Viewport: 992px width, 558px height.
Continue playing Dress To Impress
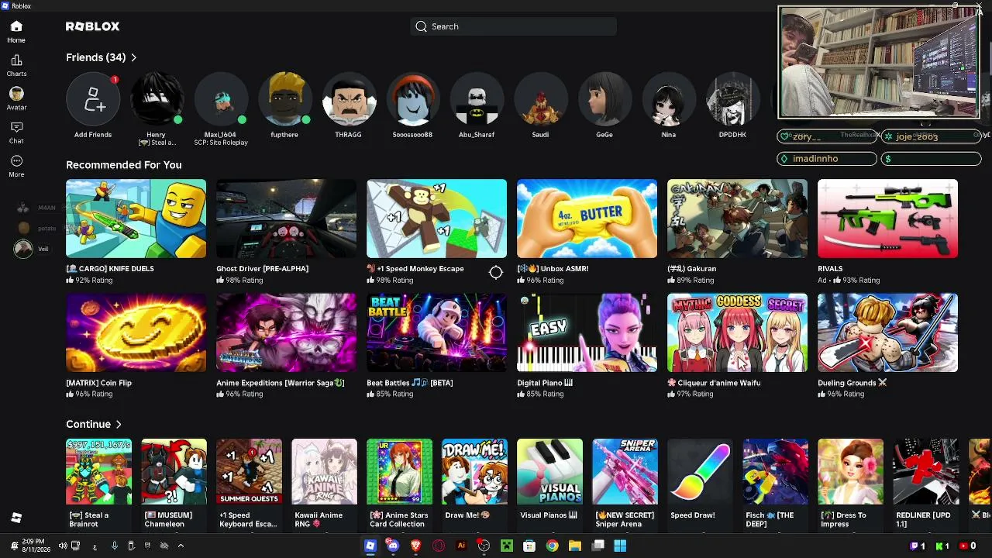pyautogui.click(x=851, y=472)
